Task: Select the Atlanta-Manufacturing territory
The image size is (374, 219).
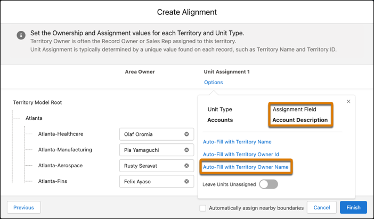Action: tap(65, 150)
